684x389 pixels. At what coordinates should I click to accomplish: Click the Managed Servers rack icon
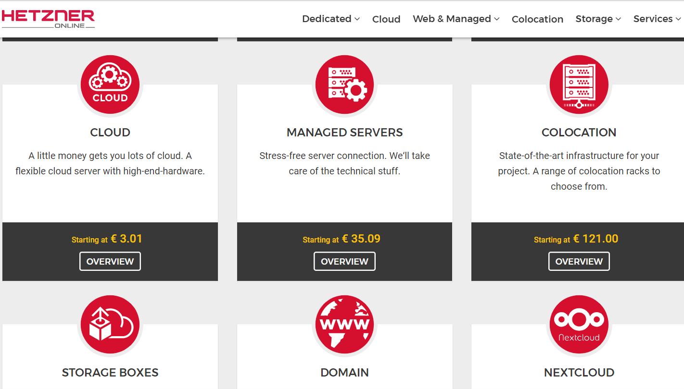tap(344, 85)
